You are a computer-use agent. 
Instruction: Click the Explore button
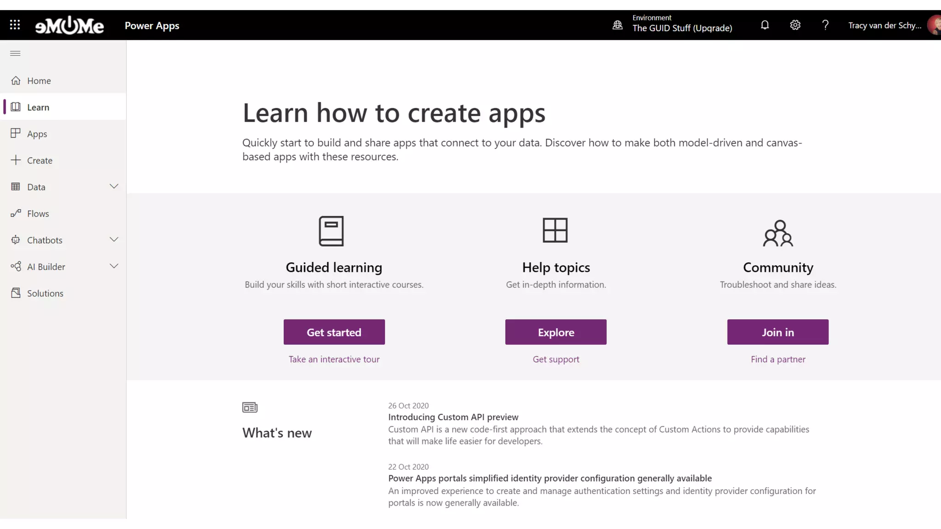coord(556,332)
